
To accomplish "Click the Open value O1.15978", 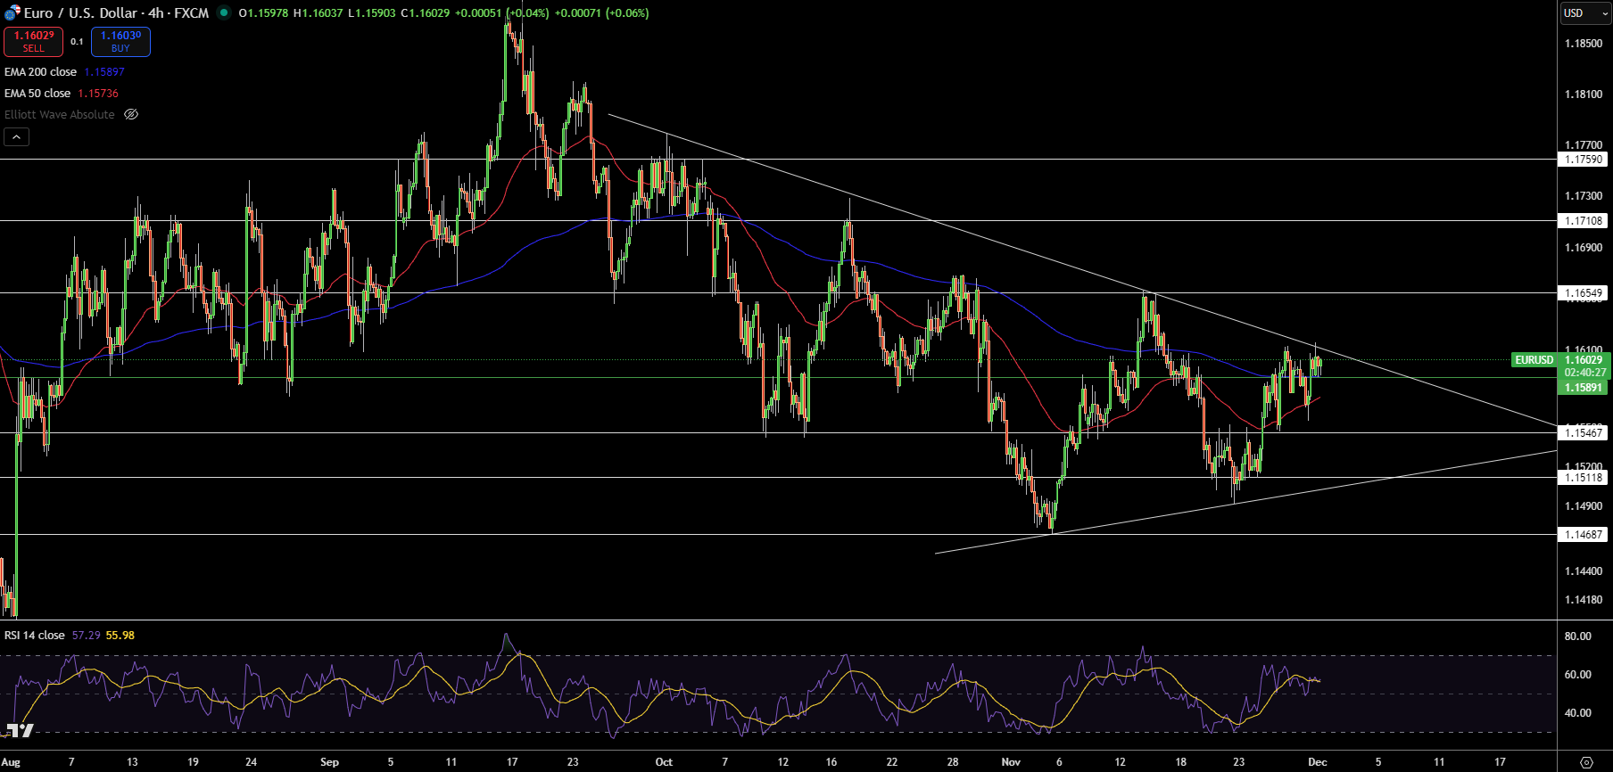I will (263, 12).
